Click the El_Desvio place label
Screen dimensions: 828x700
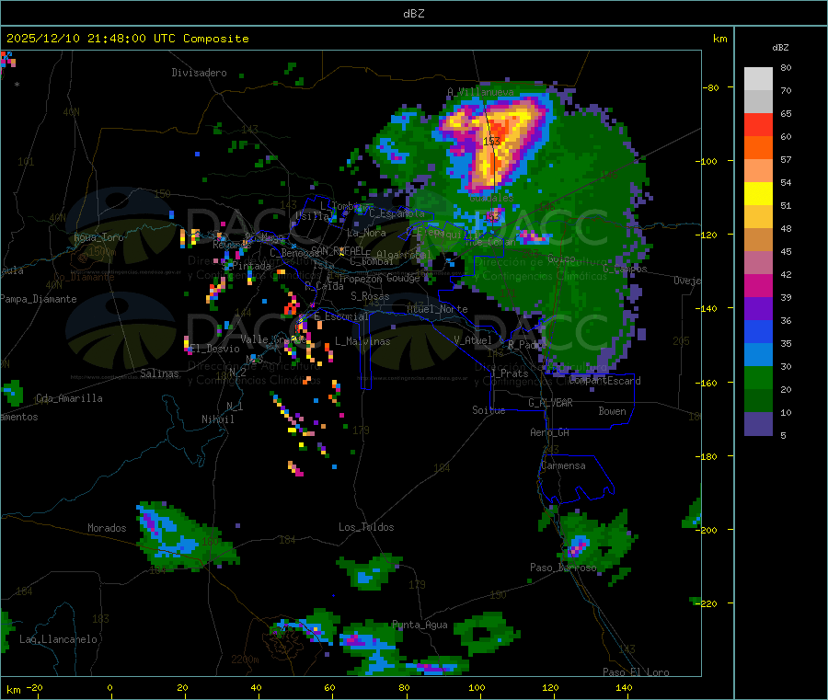[x=214, y=349]
